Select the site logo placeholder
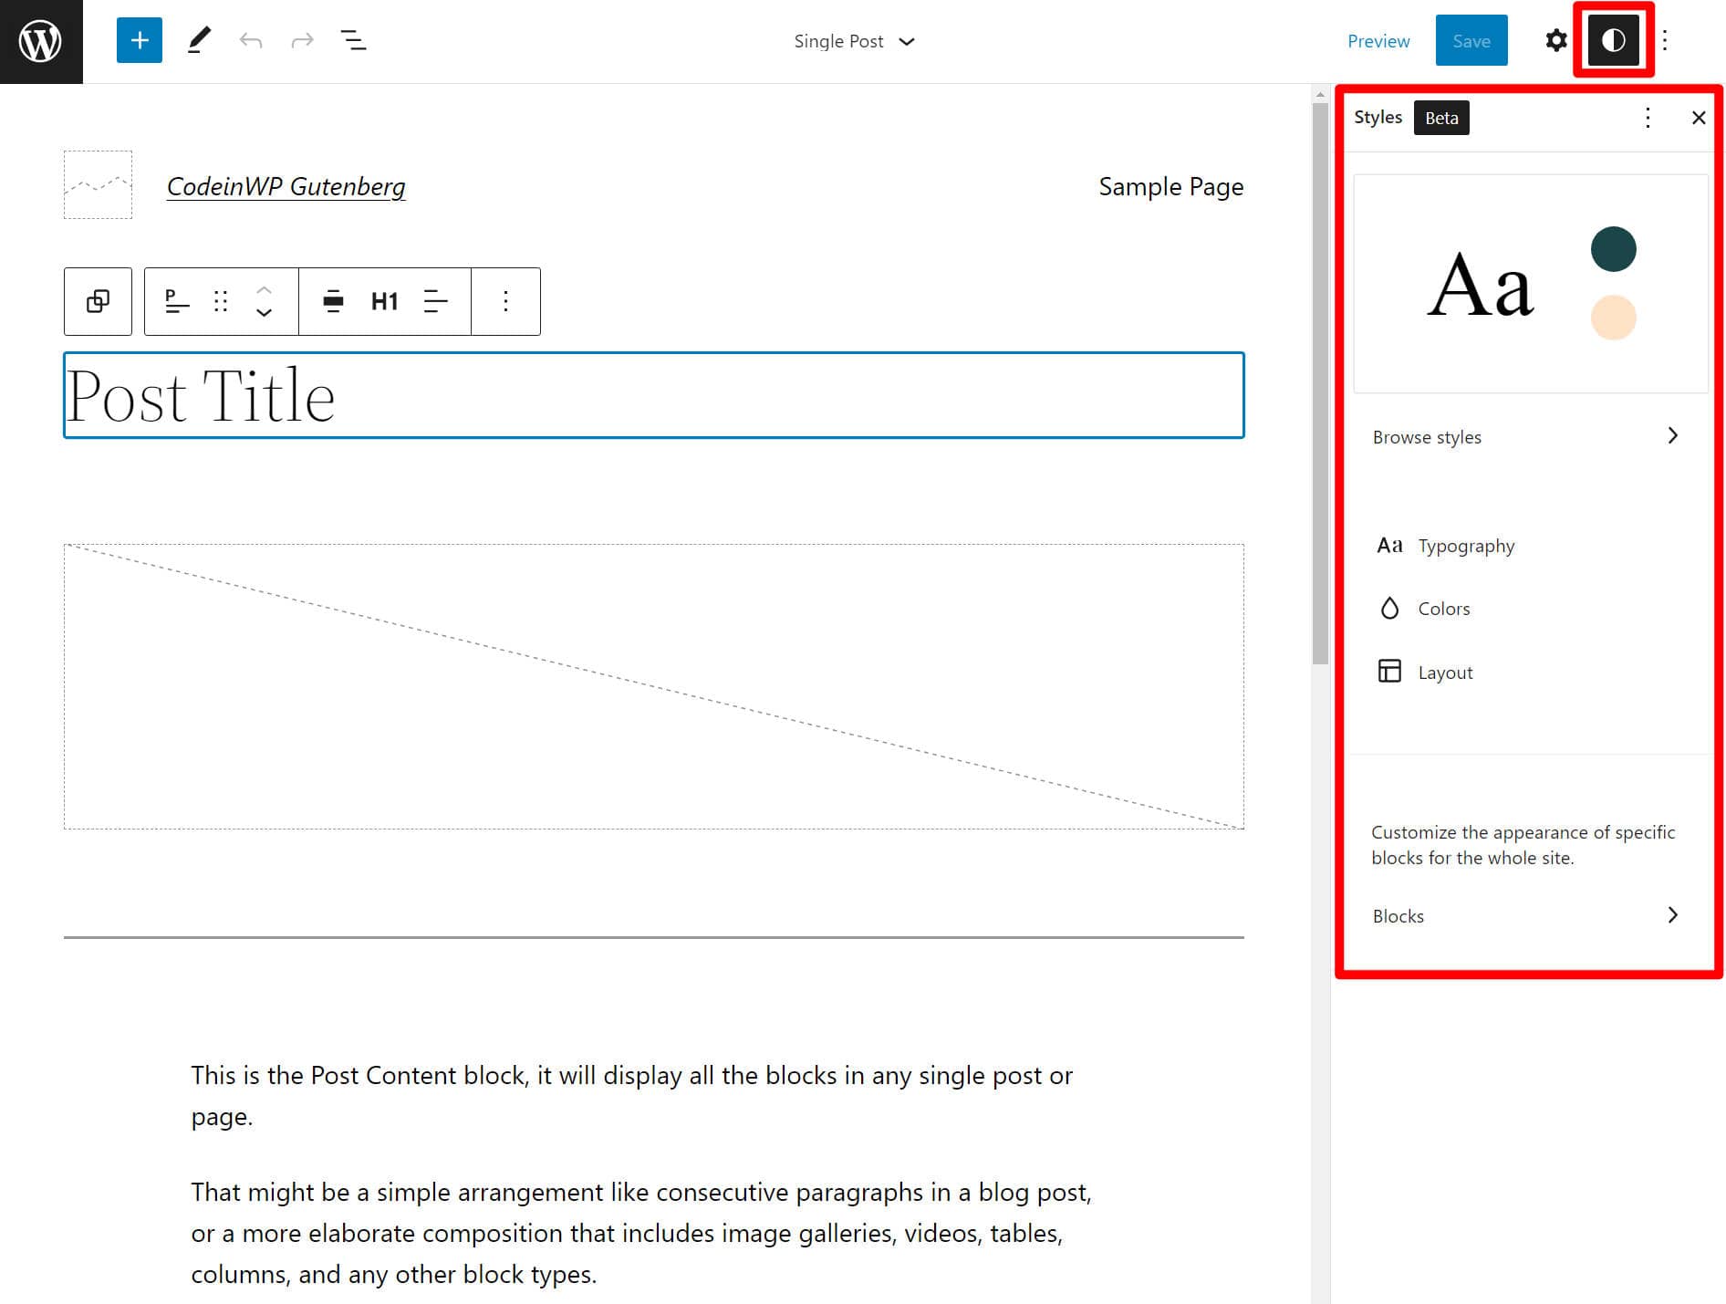 (x=98, y=184)
